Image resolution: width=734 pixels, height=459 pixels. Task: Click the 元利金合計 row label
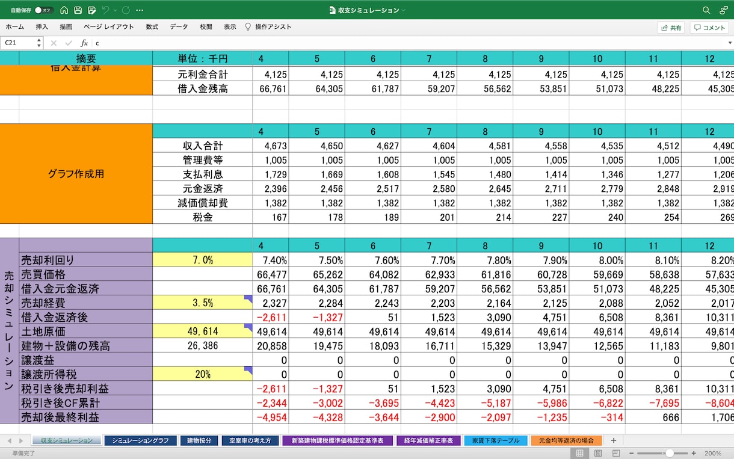coord(202,75)
